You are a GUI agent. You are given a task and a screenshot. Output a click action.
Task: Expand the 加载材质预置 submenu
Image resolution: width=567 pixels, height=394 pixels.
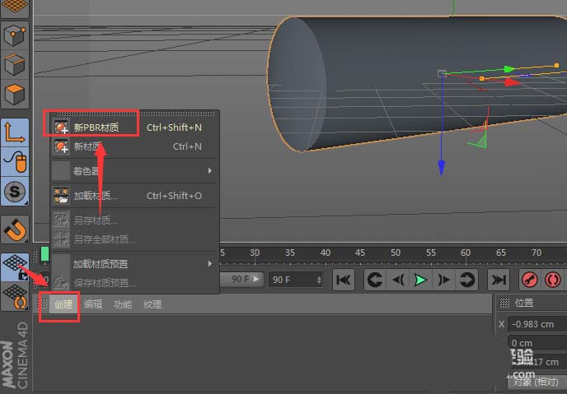pos(101,264)
